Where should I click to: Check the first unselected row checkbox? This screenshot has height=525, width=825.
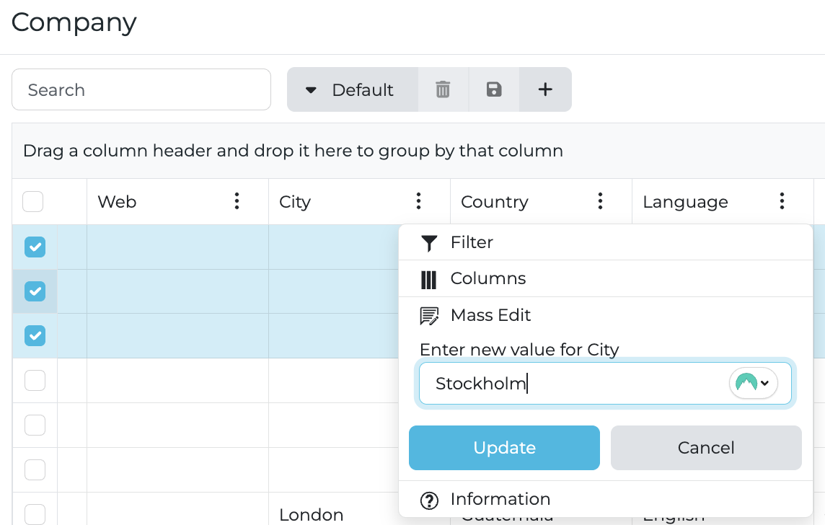coord(35,380)
